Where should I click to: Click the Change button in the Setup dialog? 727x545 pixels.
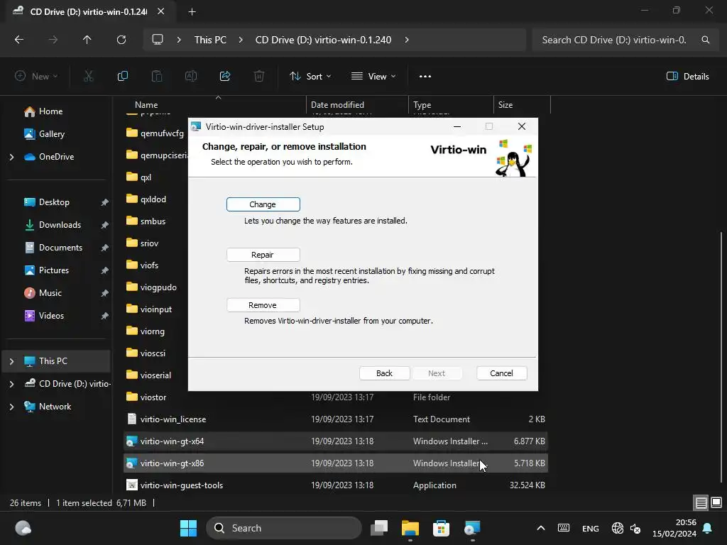pyautogui.click(x=263, y=204)
